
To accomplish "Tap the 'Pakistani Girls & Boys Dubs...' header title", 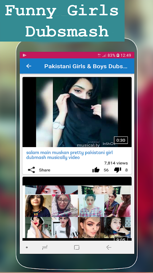I will [86, 66].
